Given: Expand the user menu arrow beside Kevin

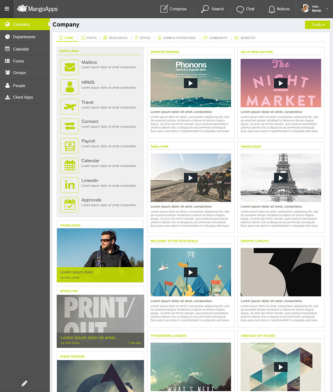Looking at the screenshot, I should pos(327,9).
